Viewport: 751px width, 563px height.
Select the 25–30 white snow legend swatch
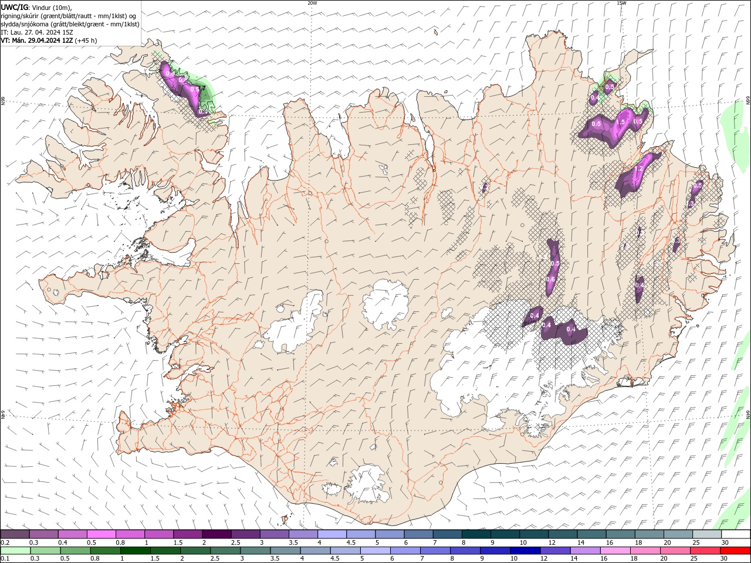point(706,534)
